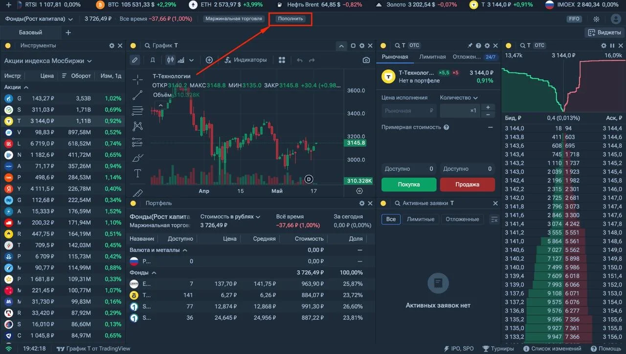Screen dimensions: 626x354
Task: Open chart layout templates grid
Action: click(282, 60)
